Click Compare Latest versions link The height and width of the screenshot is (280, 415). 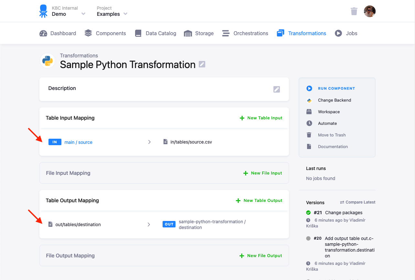click(x=357, y=202)
